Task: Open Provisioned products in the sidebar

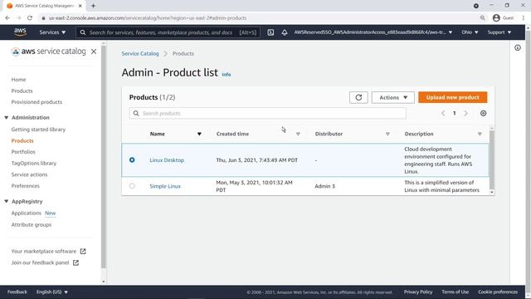Action: tap(37, 102)
